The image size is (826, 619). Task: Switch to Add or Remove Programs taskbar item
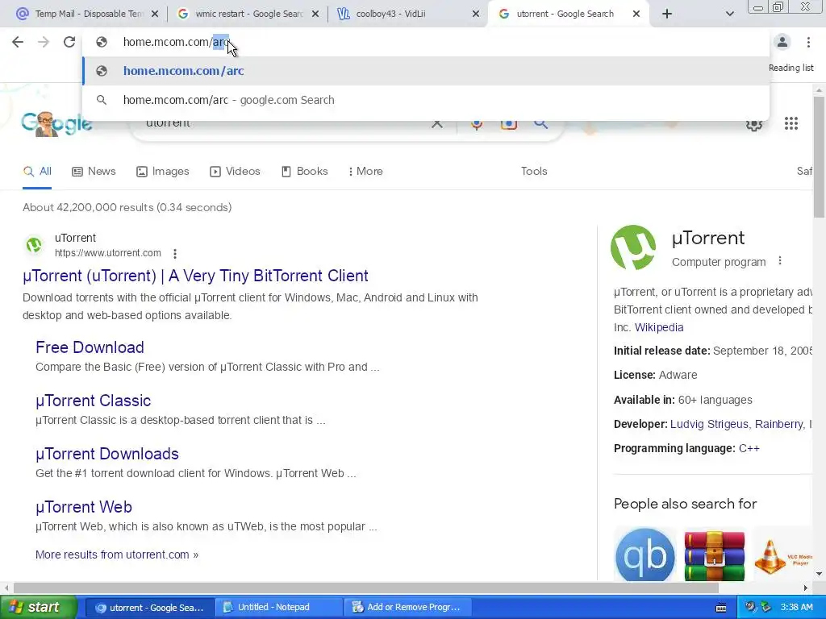[x=409, y=608]
